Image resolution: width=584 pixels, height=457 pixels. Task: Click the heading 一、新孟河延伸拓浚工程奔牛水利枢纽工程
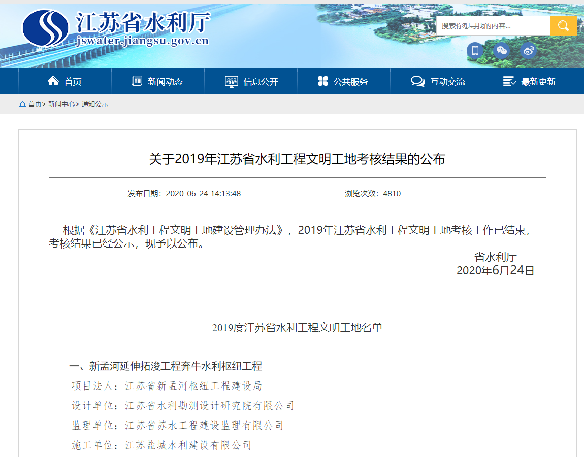(166, 366)
